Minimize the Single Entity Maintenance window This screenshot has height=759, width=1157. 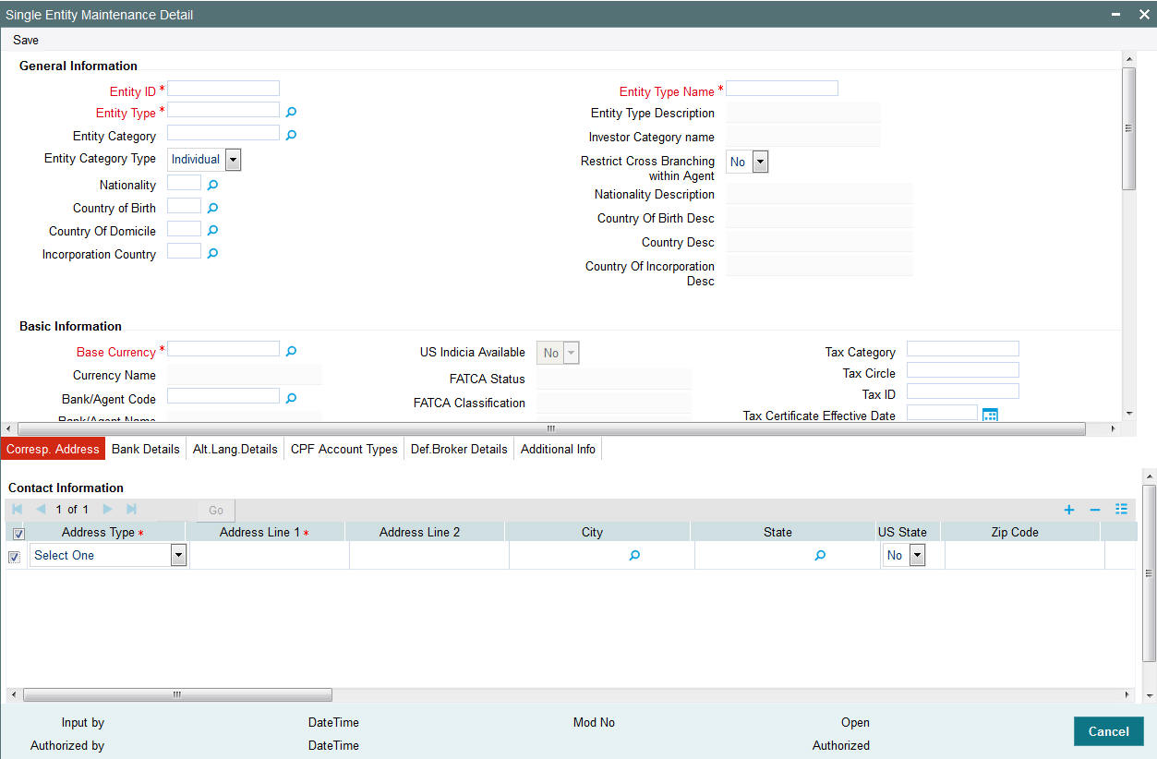click(x=1115, y=15)
